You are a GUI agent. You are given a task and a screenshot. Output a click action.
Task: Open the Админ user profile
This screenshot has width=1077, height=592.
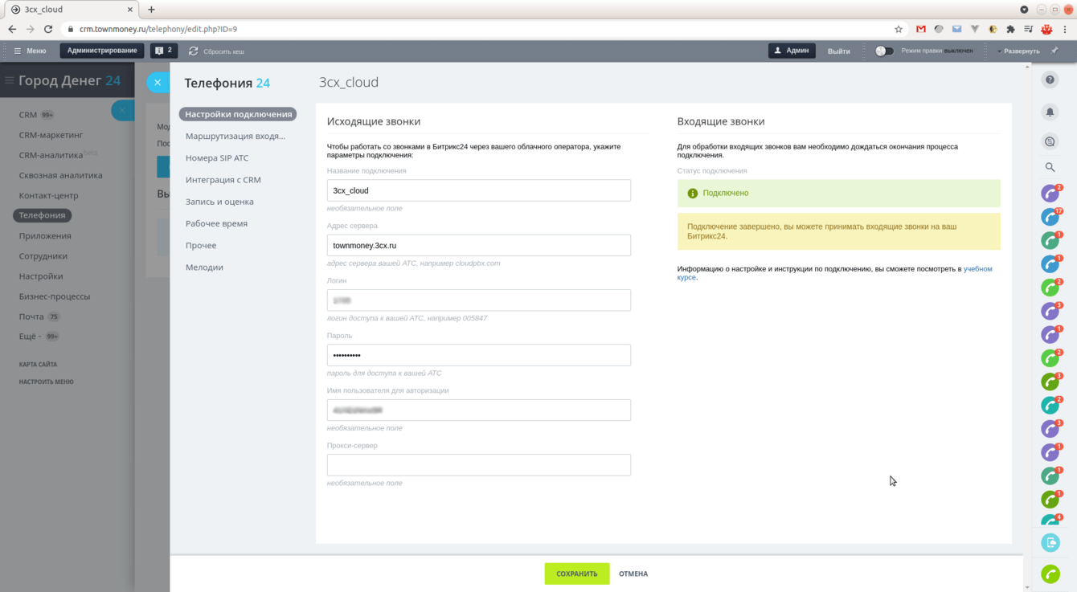792,51
